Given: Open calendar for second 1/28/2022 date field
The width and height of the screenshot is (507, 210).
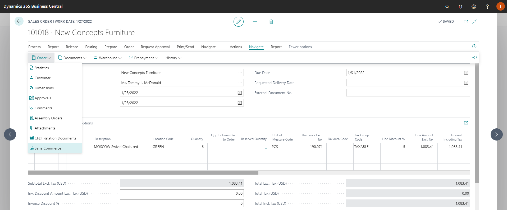Looking at the screenshot, I should pyautogui.click(x=240, y=103).
